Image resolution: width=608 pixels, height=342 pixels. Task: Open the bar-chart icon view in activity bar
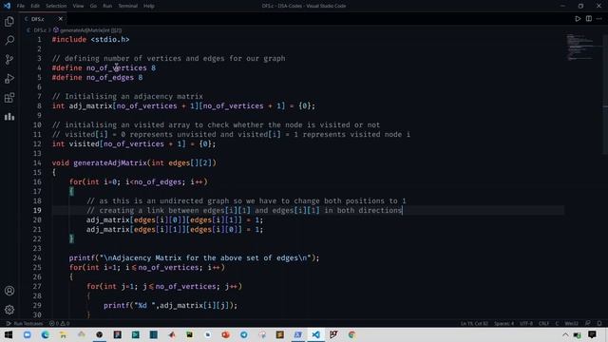(9, 116)
